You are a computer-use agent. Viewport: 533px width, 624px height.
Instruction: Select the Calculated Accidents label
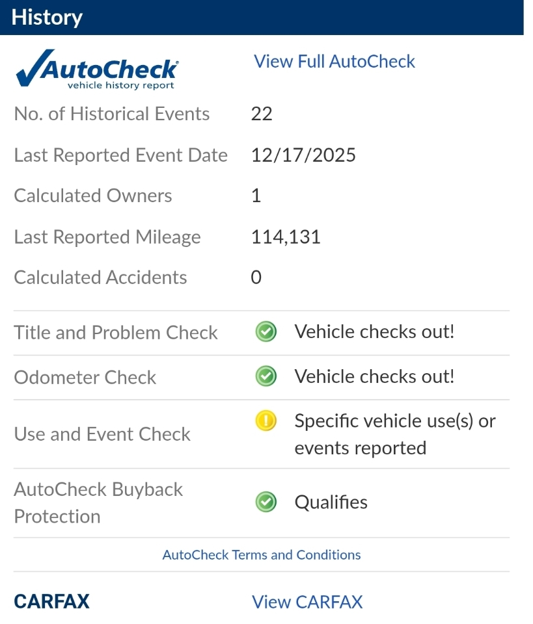pyautogui.click(x=100, y=278)
